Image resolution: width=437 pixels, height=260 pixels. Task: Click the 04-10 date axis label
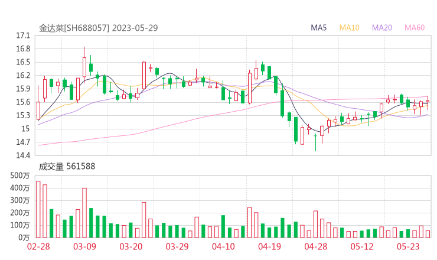coord(223,246)
